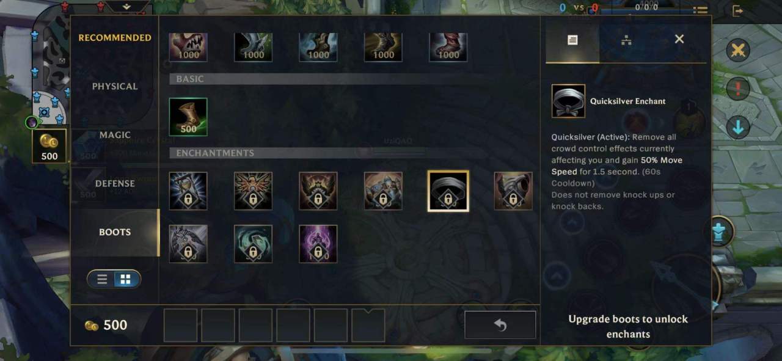Open the Recommended items category
Screen dimensions: 782x361
coord(115,38)
